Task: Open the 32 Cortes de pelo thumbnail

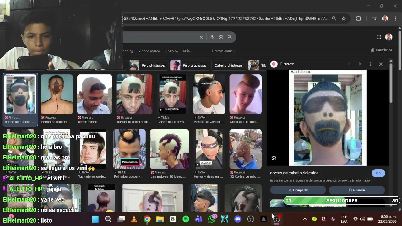Action: pos(245,149)
